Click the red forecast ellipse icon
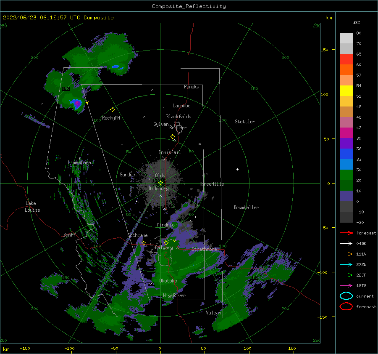 coord(346,306)
